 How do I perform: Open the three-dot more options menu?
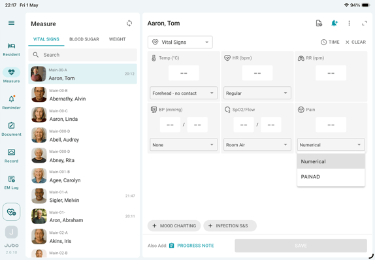click(x=349, y=24)
